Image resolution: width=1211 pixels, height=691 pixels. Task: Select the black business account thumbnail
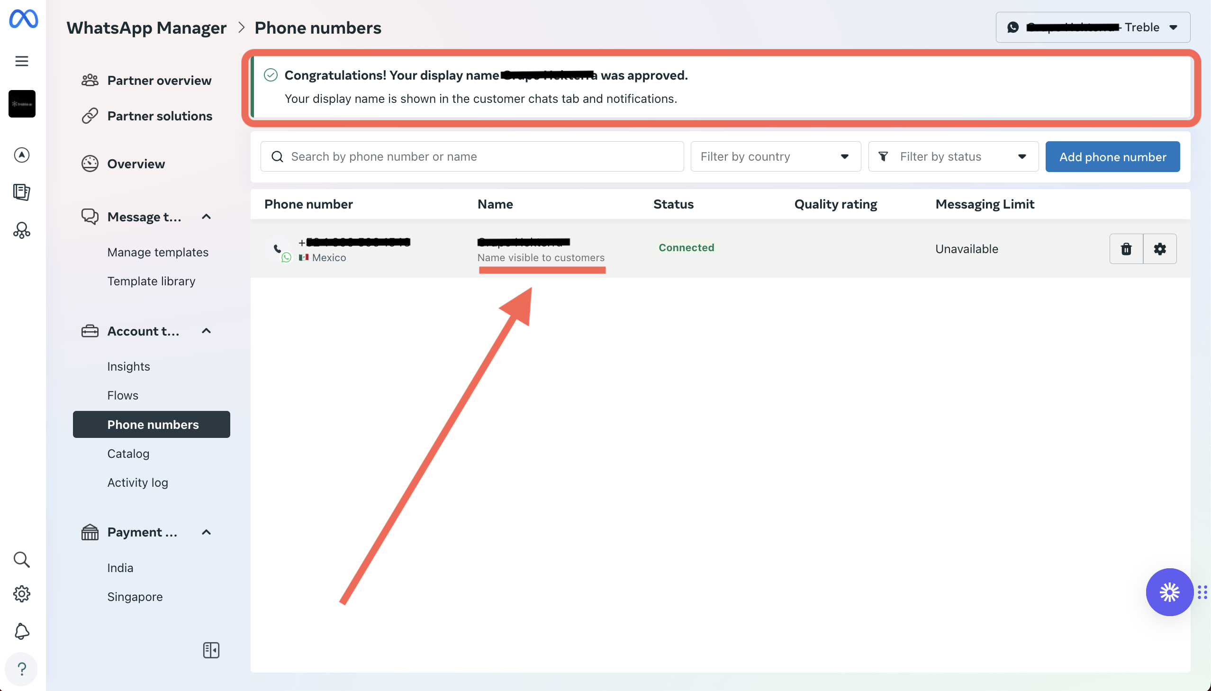(x=22, y=103)
